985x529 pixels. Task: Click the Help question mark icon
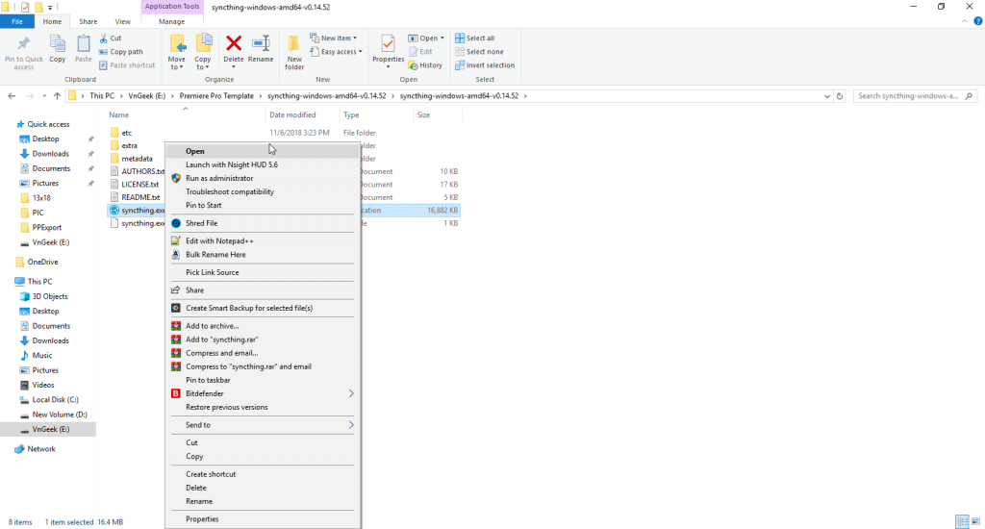[x=977, y=21]
